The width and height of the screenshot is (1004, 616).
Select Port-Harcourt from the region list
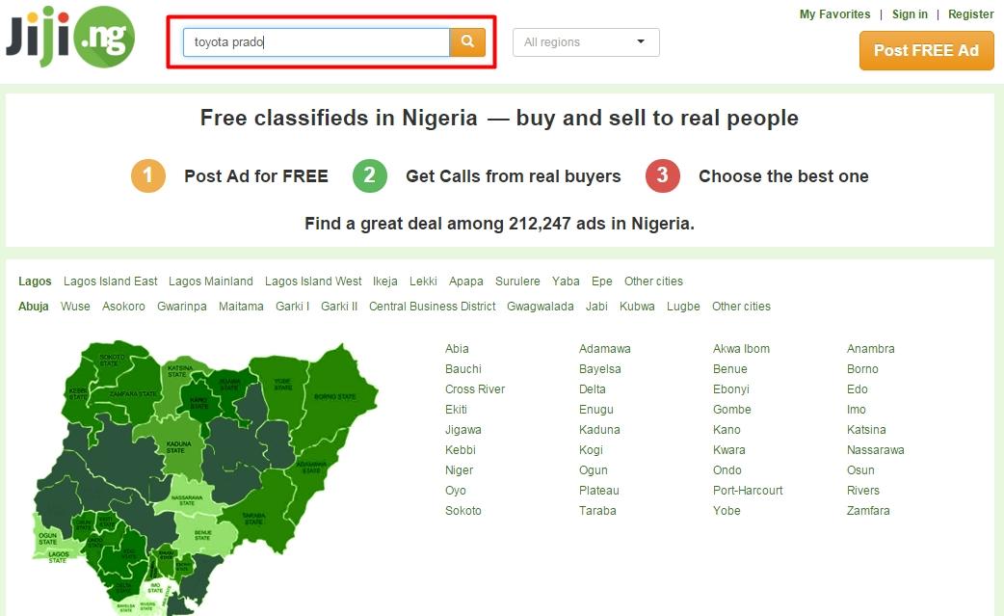pos(748,491)
